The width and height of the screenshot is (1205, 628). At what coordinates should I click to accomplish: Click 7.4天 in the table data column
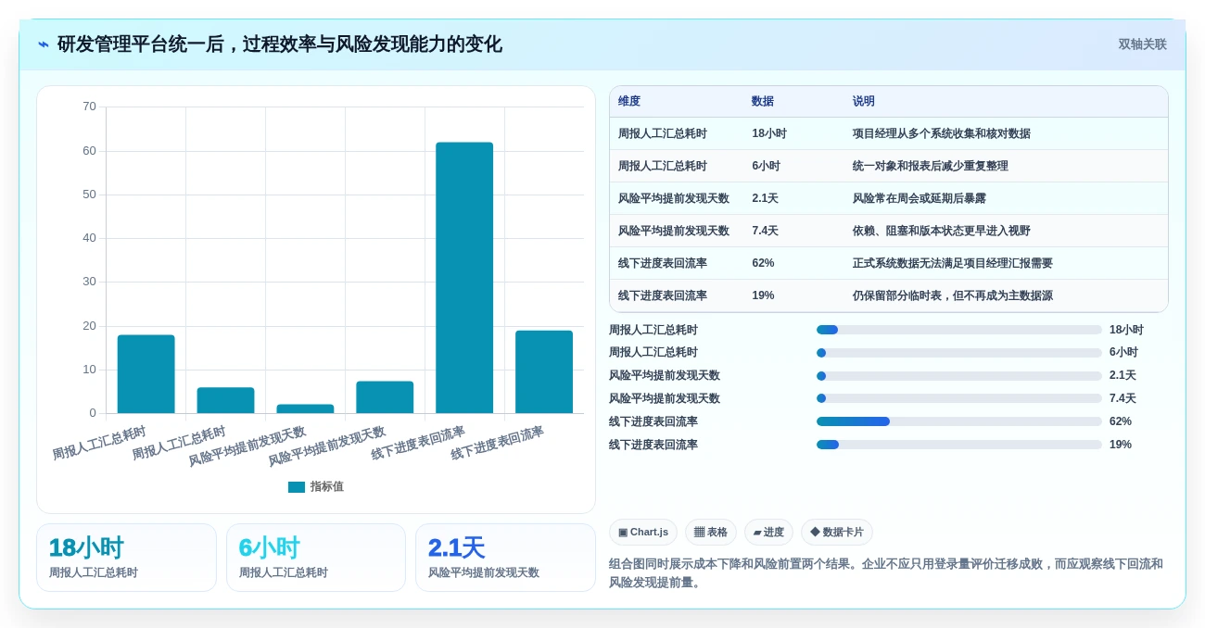[x=766, y=231]
